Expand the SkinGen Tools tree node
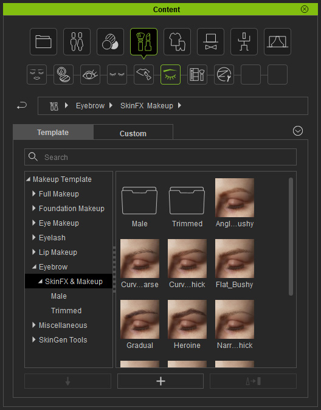 pyautogui.click(x=33, y=340)
